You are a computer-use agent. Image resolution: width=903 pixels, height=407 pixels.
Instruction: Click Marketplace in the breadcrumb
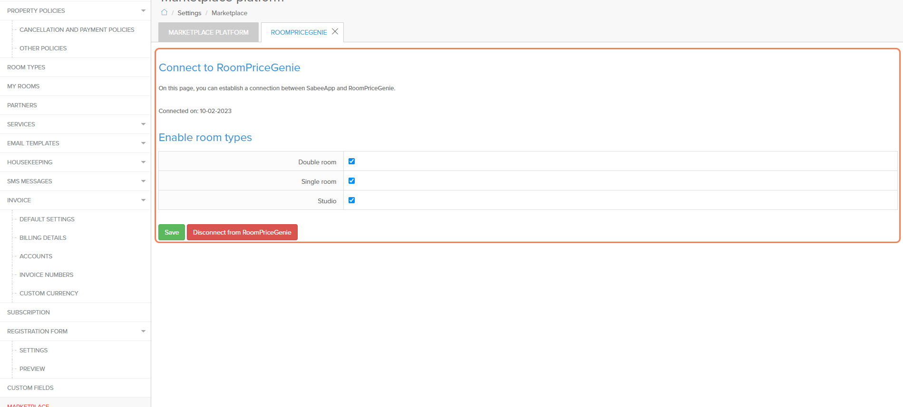point(229,13)
